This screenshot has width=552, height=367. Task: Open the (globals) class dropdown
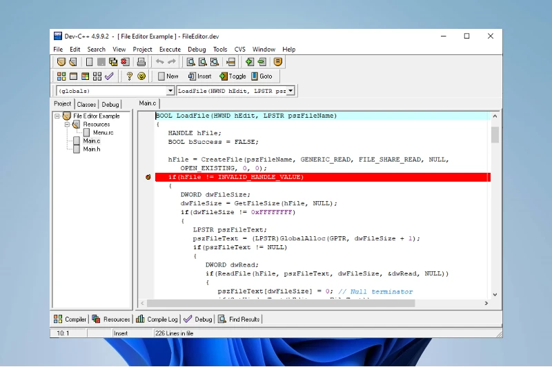tap(170, 91)
